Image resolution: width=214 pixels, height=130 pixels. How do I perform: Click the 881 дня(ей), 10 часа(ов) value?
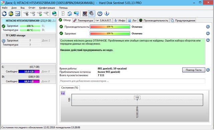tap(112, 69)
